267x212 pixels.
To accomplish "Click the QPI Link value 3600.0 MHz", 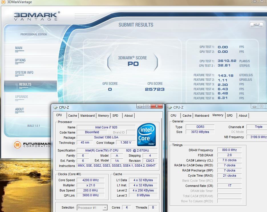I will point(91,195).
